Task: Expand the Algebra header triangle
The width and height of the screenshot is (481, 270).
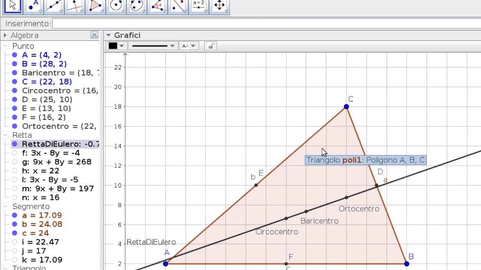Action: [5, 35]
